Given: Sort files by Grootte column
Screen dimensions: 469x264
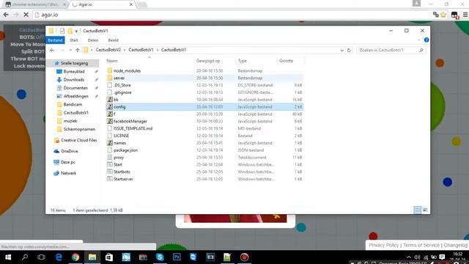Looking at the screenshot, I should [286, 61].
